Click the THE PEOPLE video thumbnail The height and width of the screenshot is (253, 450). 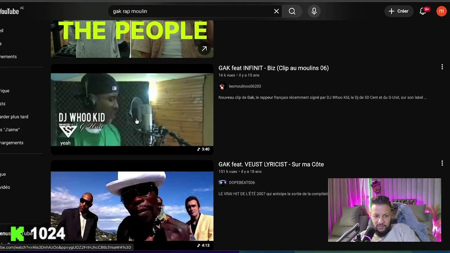(x=132, y=39)
